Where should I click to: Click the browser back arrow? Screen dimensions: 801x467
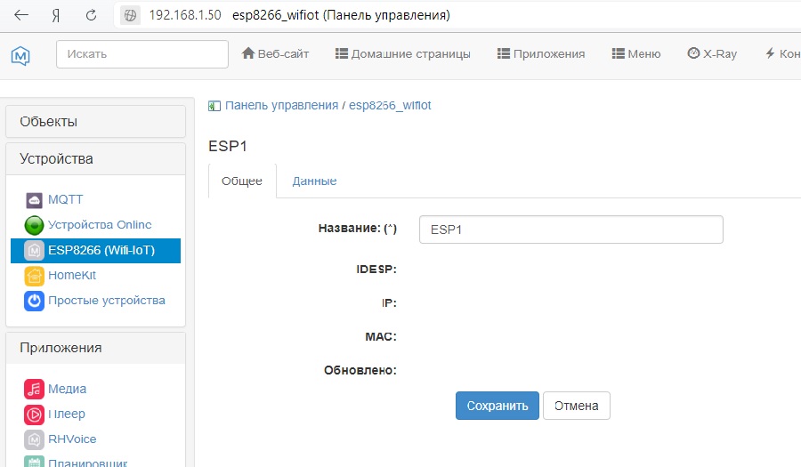(x=21, y=15)
